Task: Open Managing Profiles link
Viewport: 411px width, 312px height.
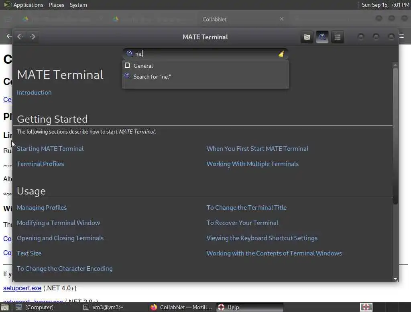Action: [42, 207]
